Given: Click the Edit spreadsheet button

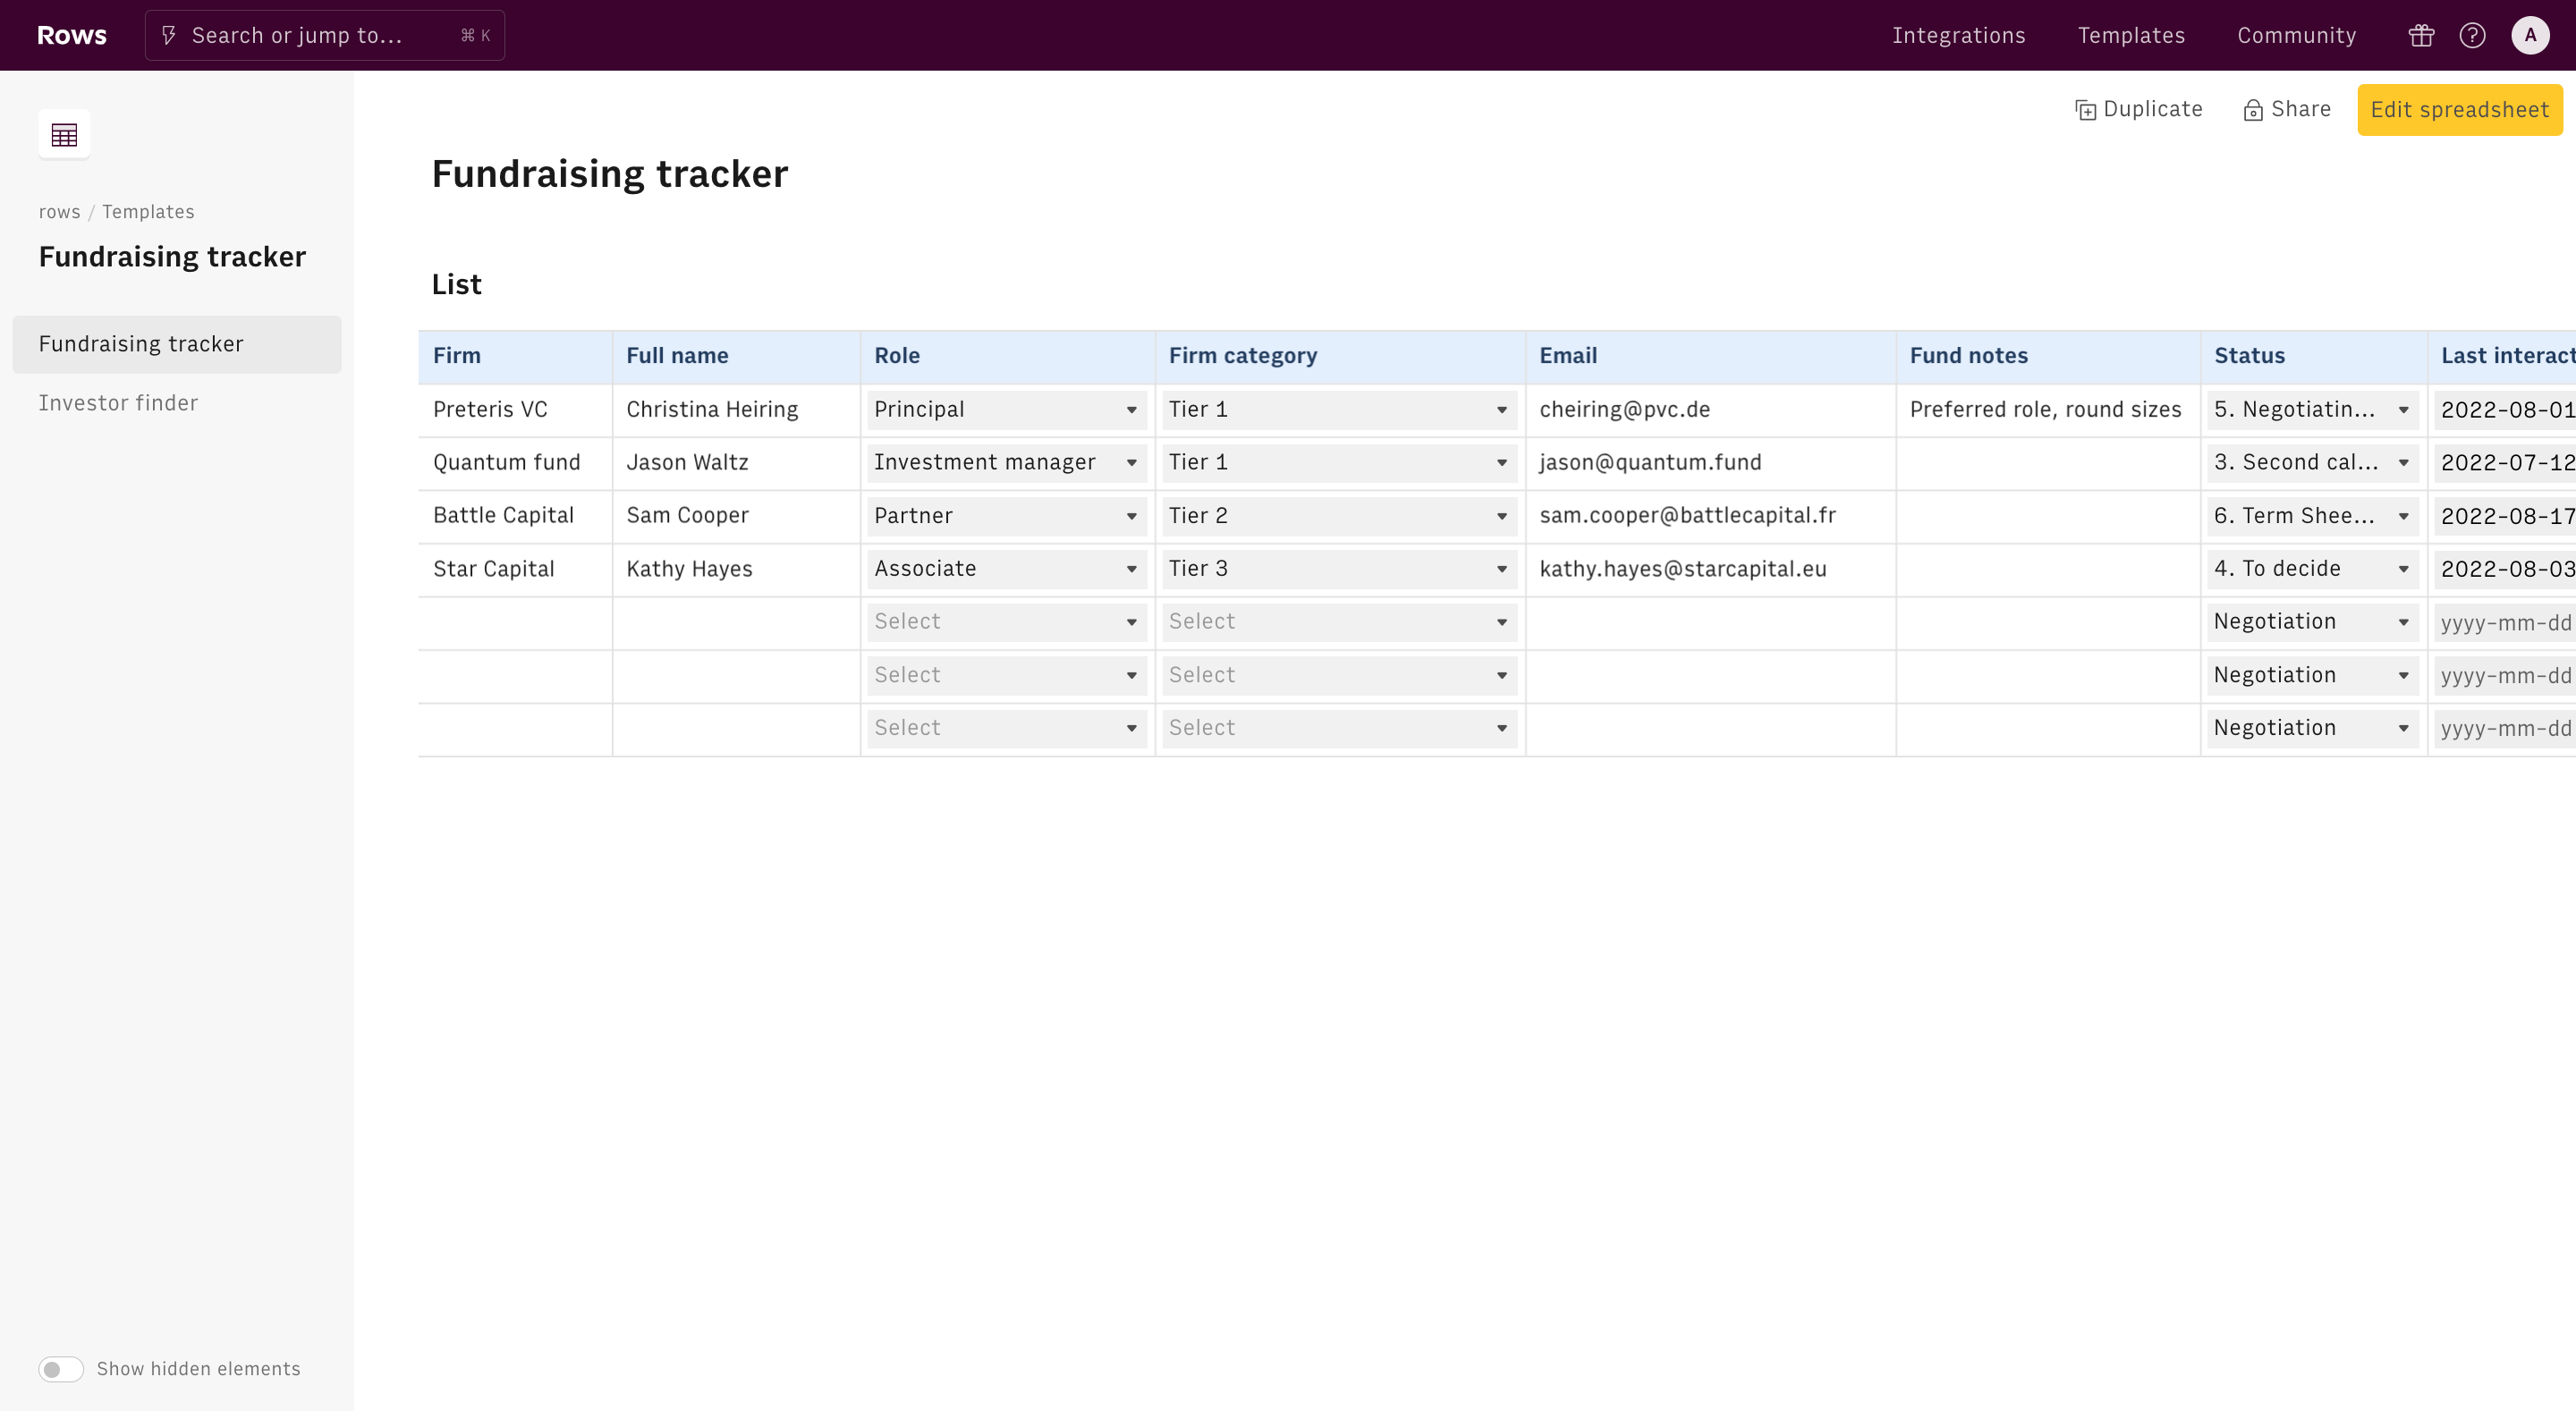Looking at the screenshot, I should 2460,109.
